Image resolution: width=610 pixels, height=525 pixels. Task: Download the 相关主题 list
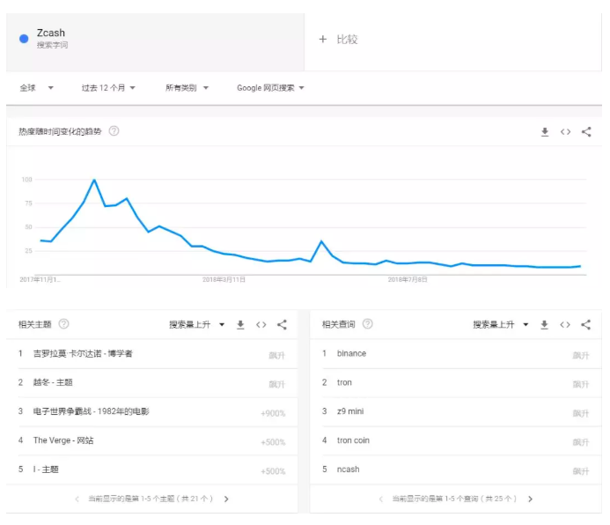tap(240, 324)
